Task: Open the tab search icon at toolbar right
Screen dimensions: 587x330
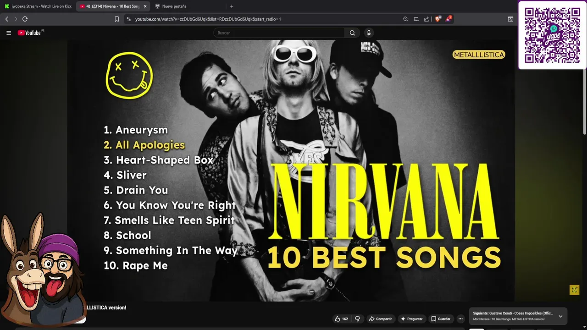Action: [510, 19]
